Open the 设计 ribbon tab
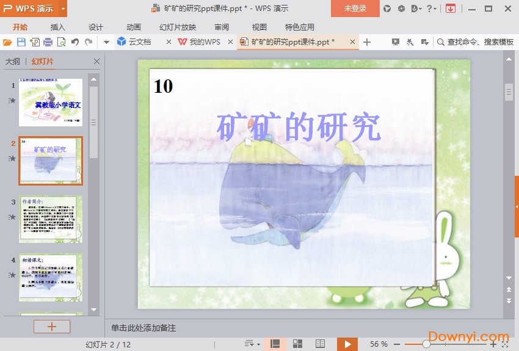This screenshot has width=519, height=351. tap(96, 27)
